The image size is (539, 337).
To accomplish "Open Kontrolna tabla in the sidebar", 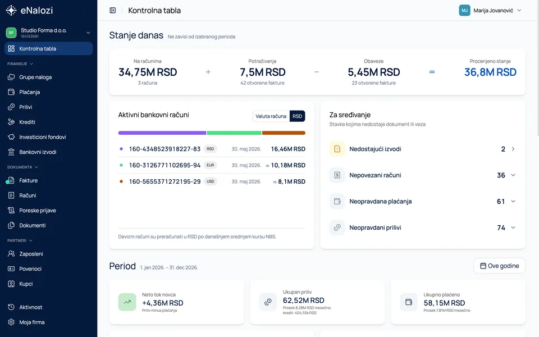I will [x=48, y=48].
